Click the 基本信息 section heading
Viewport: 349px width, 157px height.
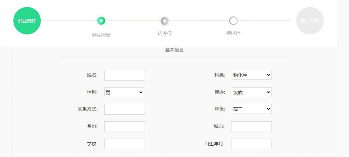point(174,50)
